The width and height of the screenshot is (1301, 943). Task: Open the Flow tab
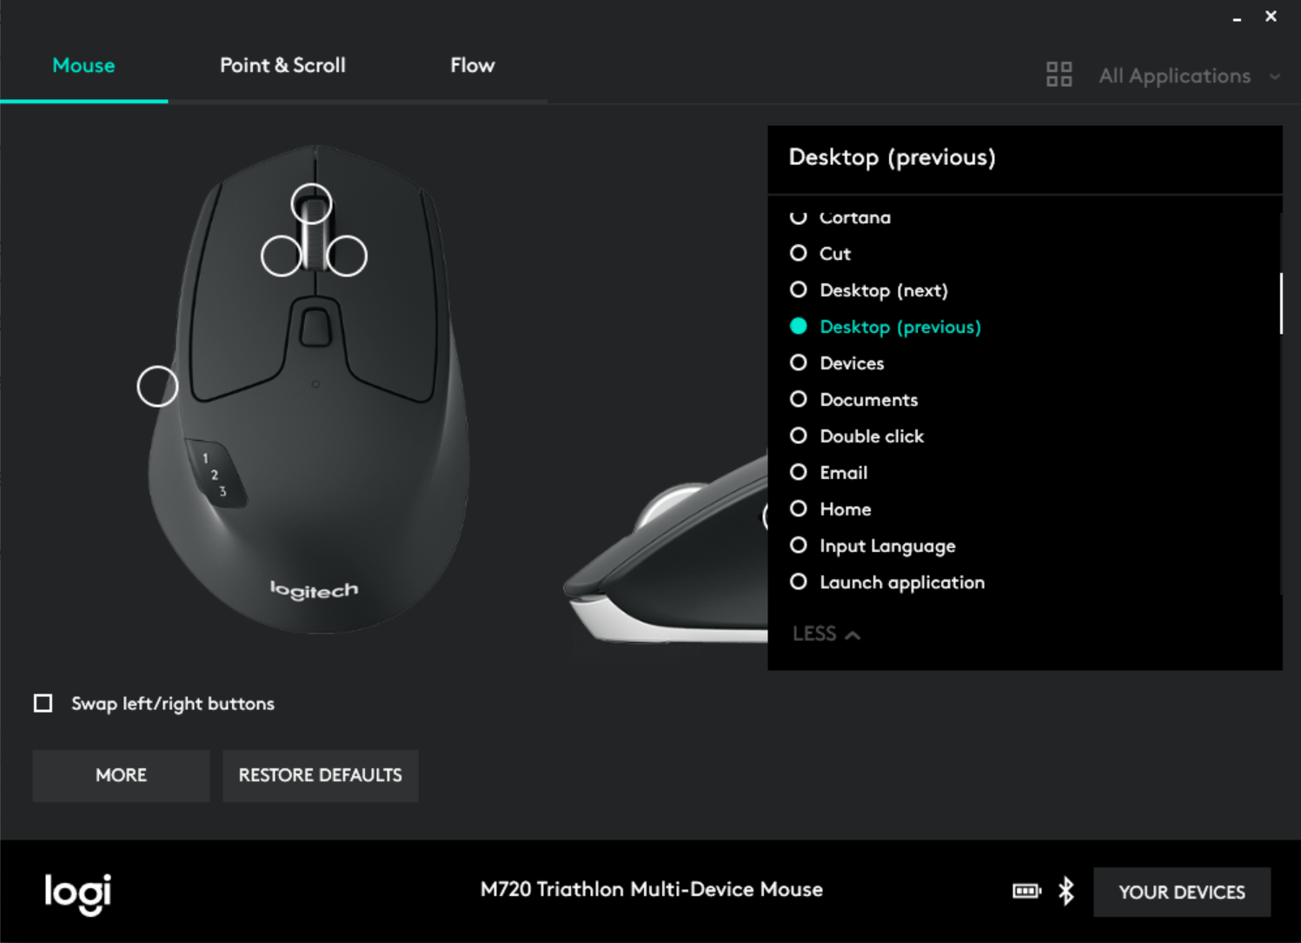472,65
